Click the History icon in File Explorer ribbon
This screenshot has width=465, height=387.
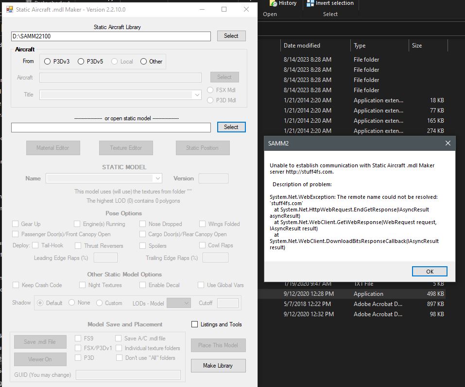pos(274,3)
